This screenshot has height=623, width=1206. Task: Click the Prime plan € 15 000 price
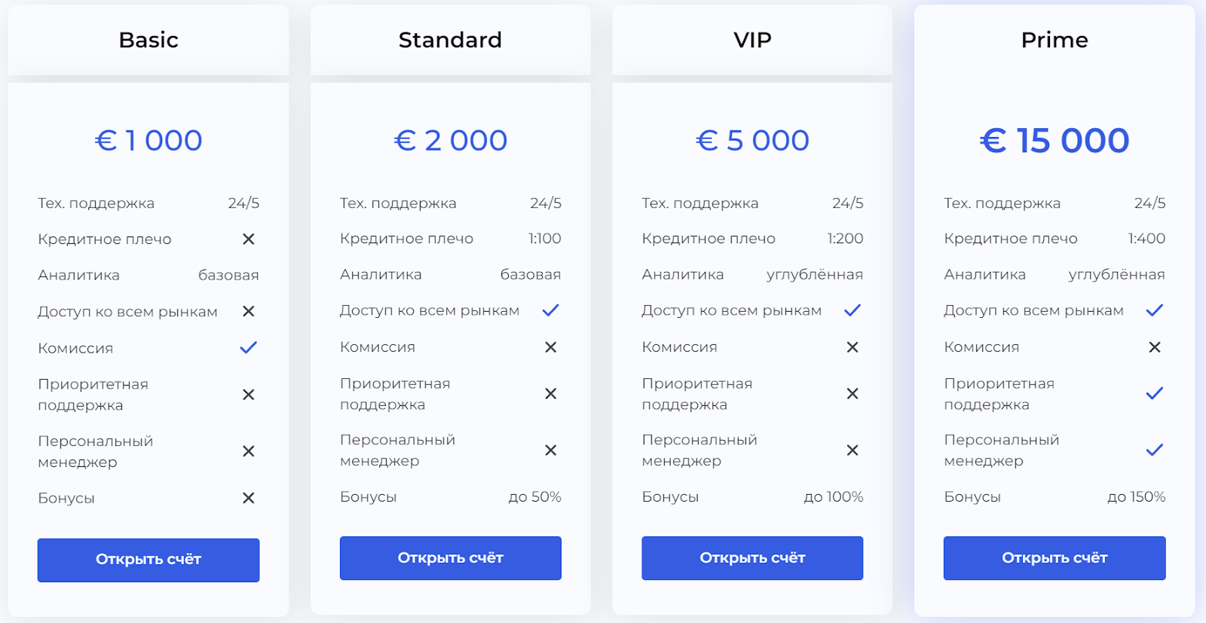point(1054,140)
